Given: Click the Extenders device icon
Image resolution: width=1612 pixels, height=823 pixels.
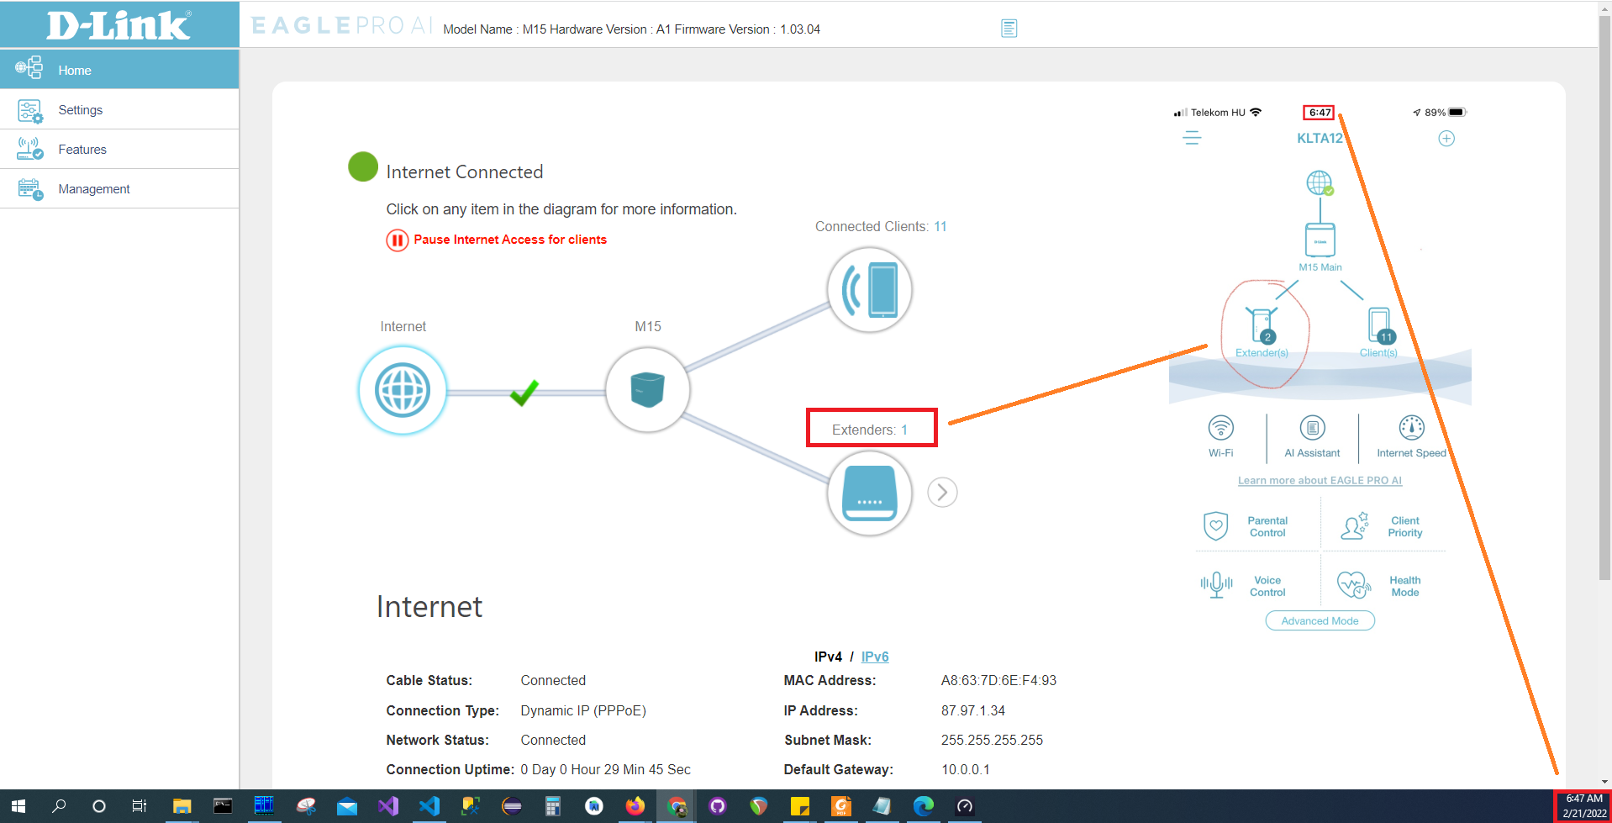Looking at the screenshot, I should (870, 493).
